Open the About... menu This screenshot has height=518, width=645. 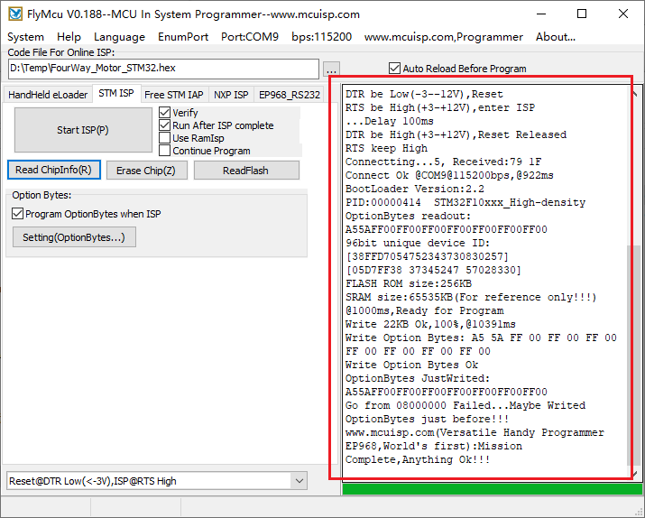(556, 37)
